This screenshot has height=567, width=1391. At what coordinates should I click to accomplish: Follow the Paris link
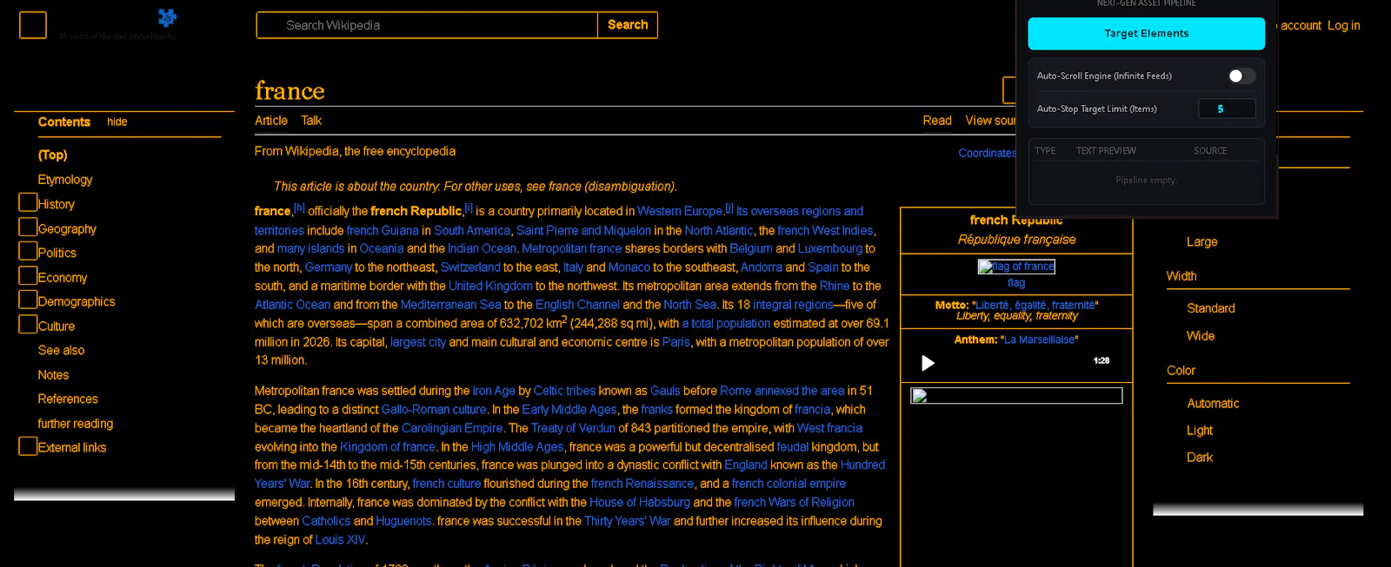click(x=676, y=342)
